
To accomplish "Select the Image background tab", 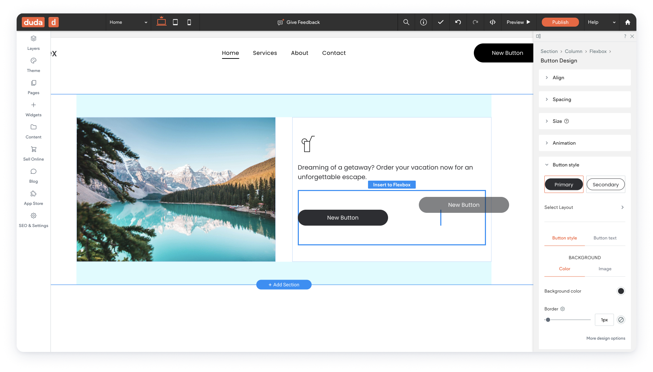I will pos(605,269).
